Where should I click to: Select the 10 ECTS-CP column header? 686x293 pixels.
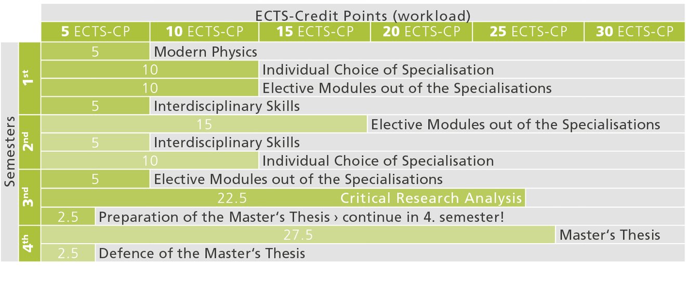tap(204, 32)
